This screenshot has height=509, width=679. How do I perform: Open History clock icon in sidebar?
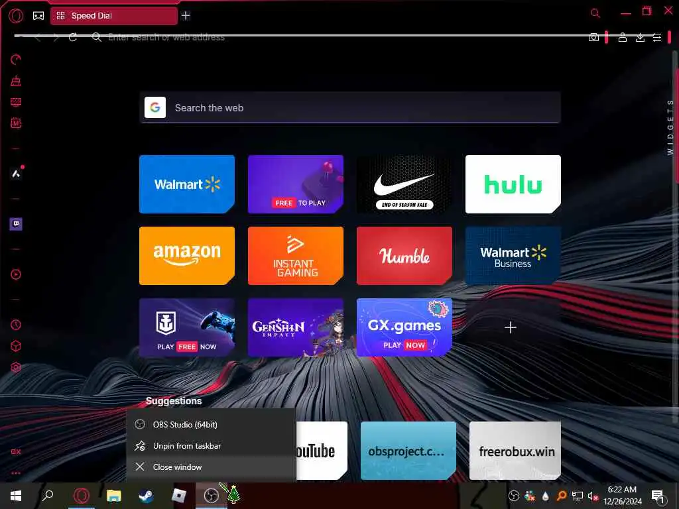(x=16, y=325)
